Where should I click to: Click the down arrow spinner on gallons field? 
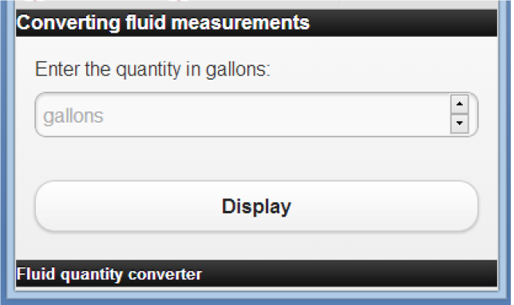click(459, 123)
